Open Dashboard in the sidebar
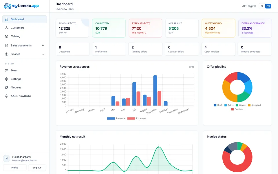The image size is (278, 174). 25,19
